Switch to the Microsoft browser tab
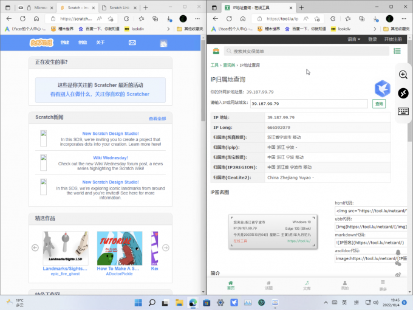 pyautogui.click(x=40, y=8)
